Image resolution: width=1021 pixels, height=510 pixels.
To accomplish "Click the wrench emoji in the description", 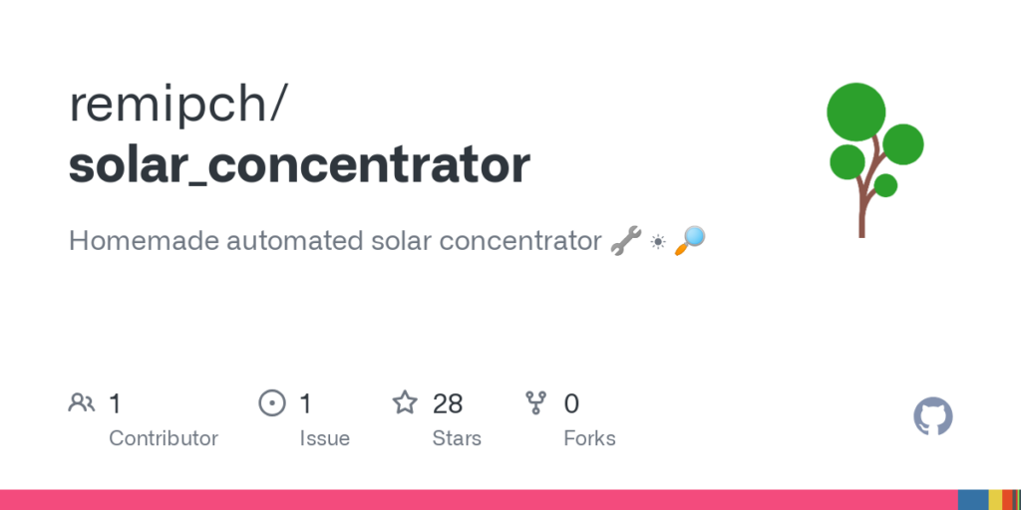I will 626,240.
